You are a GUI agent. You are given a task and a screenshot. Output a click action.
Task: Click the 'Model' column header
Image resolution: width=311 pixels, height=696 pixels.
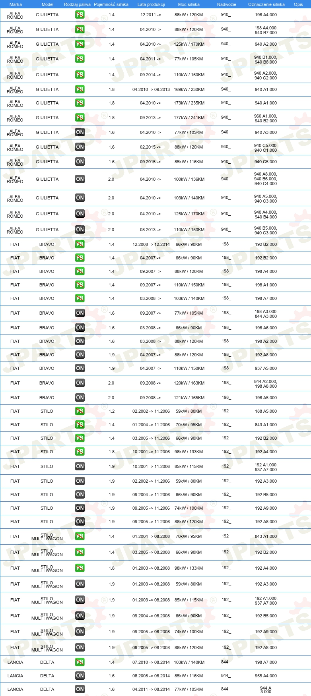click(x=47, y=4)
